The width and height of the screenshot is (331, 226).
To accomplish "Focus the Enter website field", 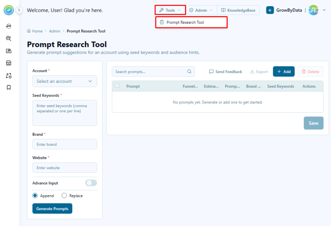I will 65,168.
